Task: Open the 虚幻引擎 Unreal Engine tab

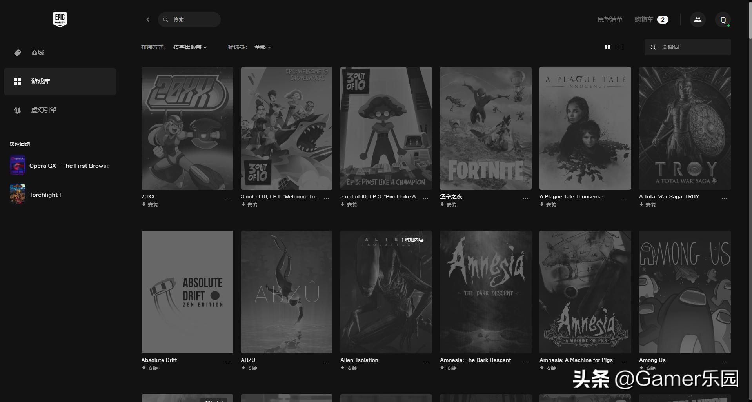Action: coord(60,110)
